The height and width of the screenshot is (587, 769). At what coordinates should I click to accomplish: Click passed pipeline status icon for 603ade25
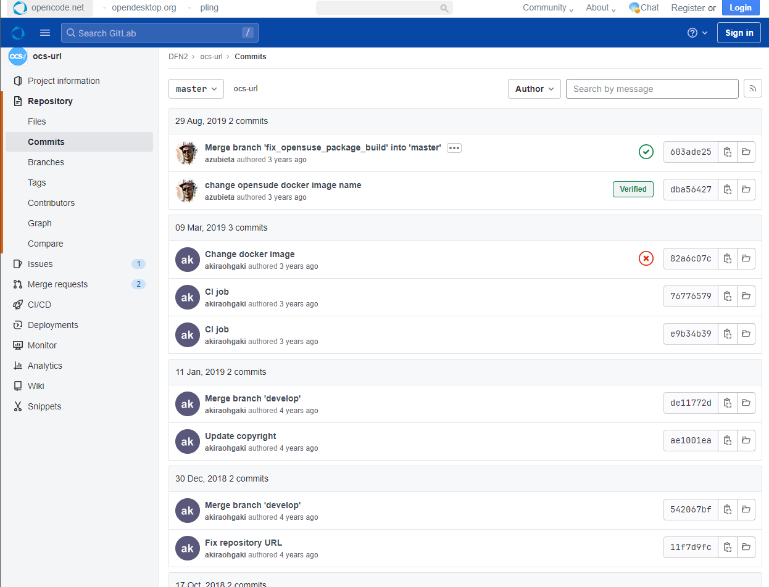pos(646,152)
